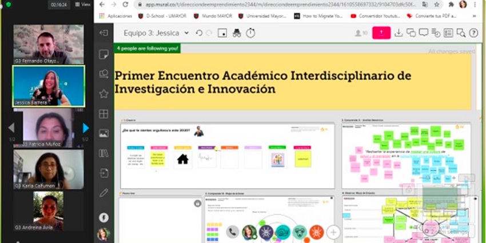Open the sticky notes panel

pyautogui.click(x=103, y=54)
